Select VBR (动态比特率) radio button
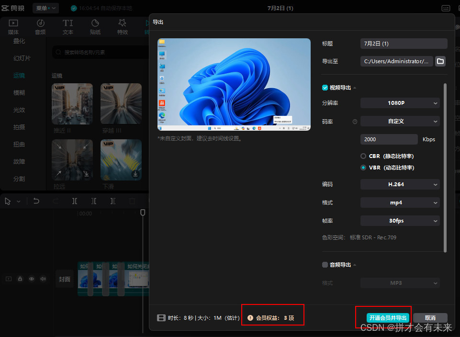 click(363, 168)
